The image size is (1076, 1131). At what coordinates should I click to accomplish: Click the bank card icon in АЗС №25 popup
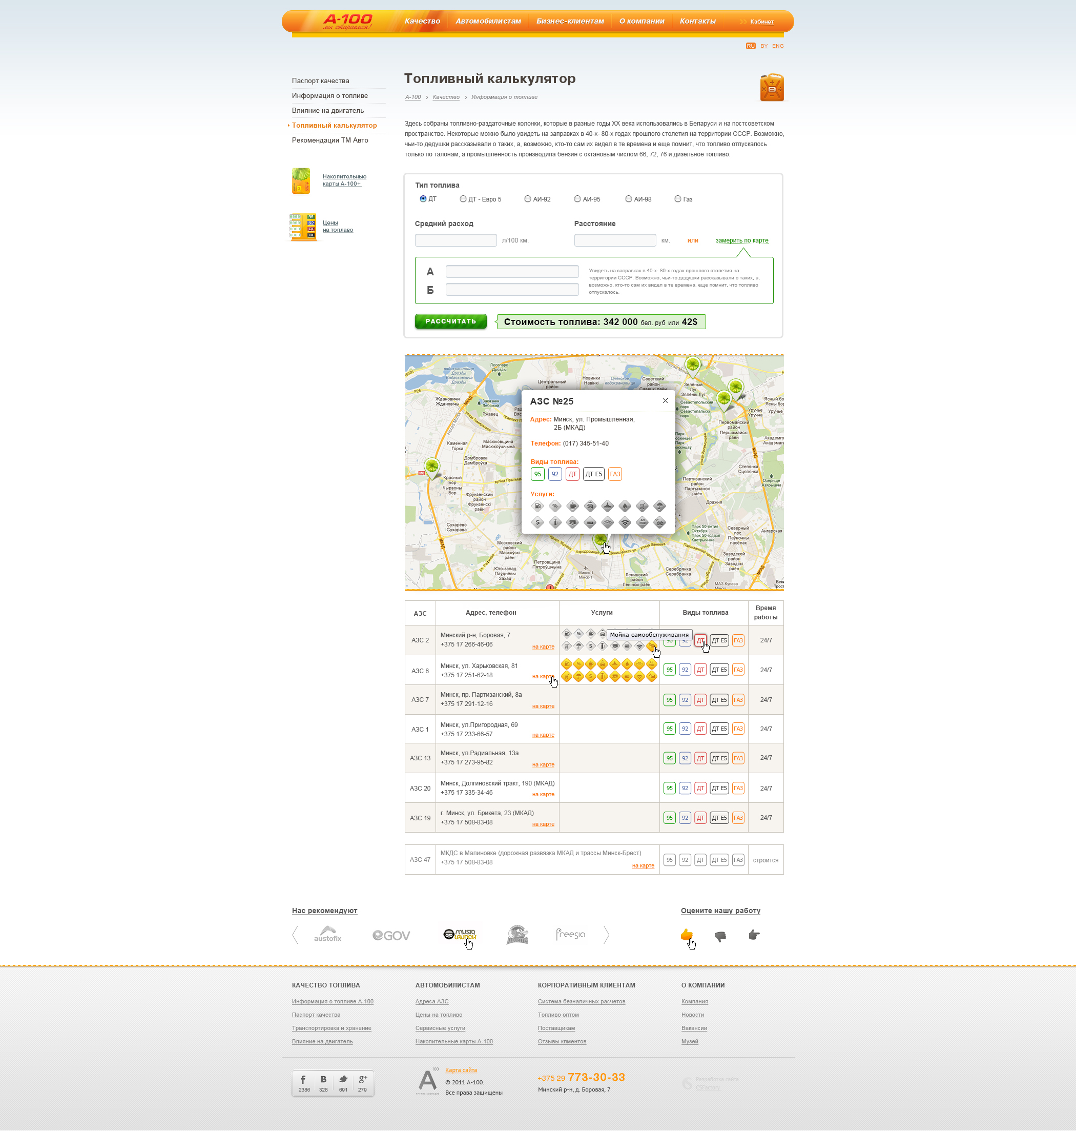click(x=590, y=523)
